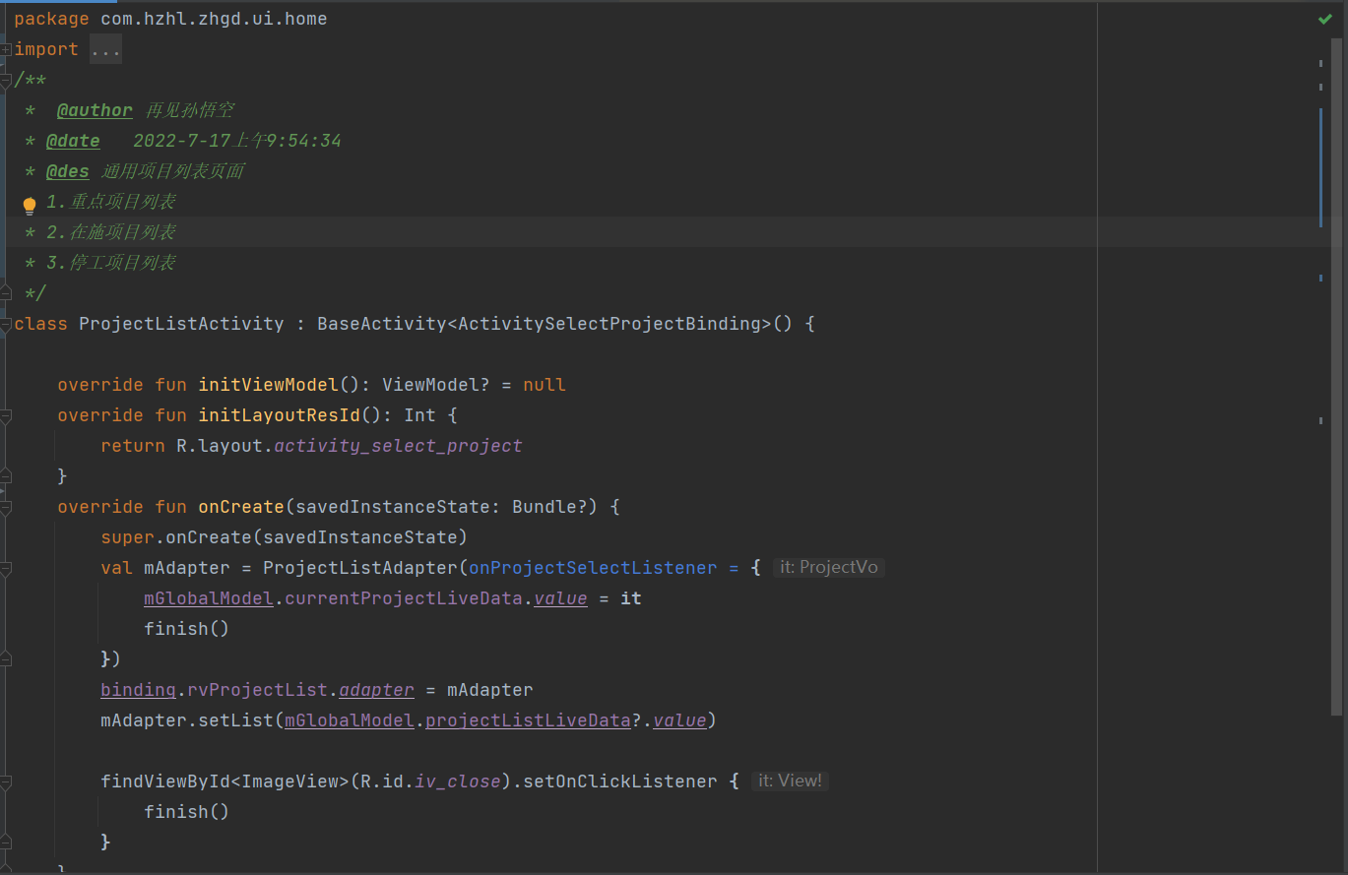Click the 'it: View!' inlay hint

pyautogui.click(x=789, y=781)
